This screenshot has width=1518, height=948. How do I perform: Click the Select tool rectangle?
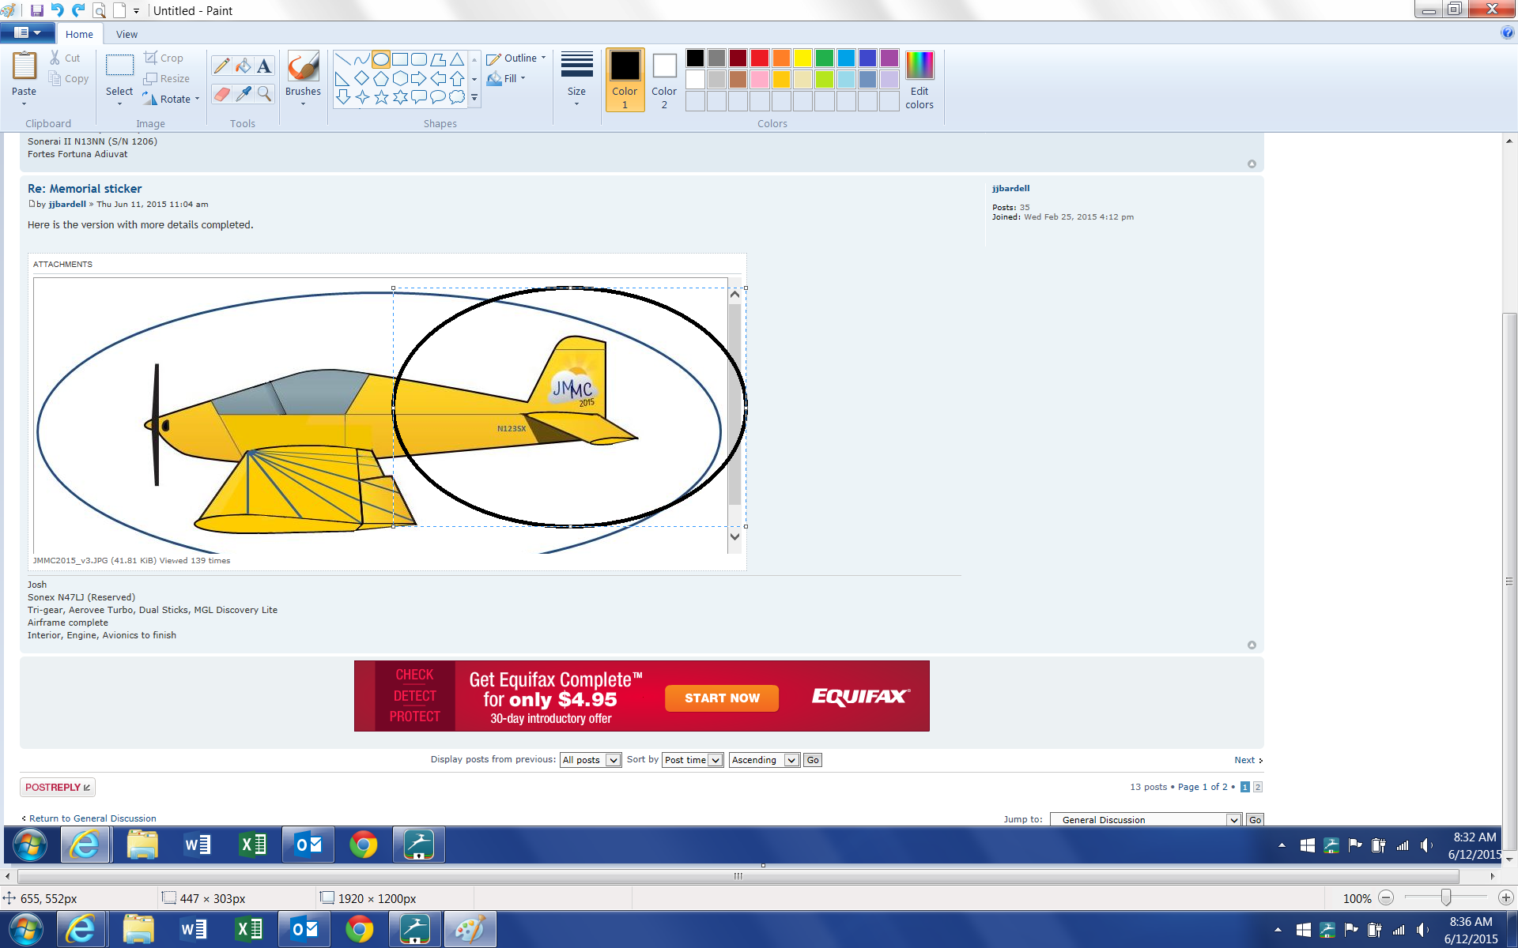pyautogui.click(x=119, y=66)
